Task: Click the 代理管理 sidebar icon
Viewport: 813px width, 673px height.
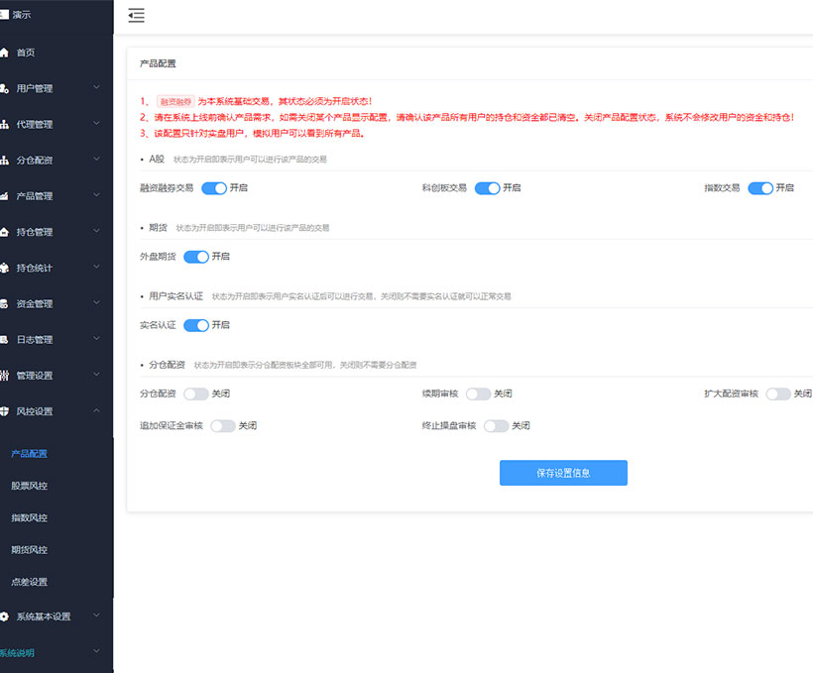Action: tap(4, 124)
